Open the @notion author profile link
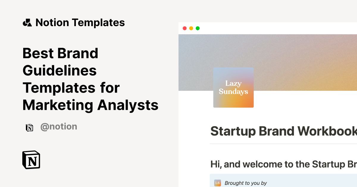357x187 pixels. click(x=59, y=126)
